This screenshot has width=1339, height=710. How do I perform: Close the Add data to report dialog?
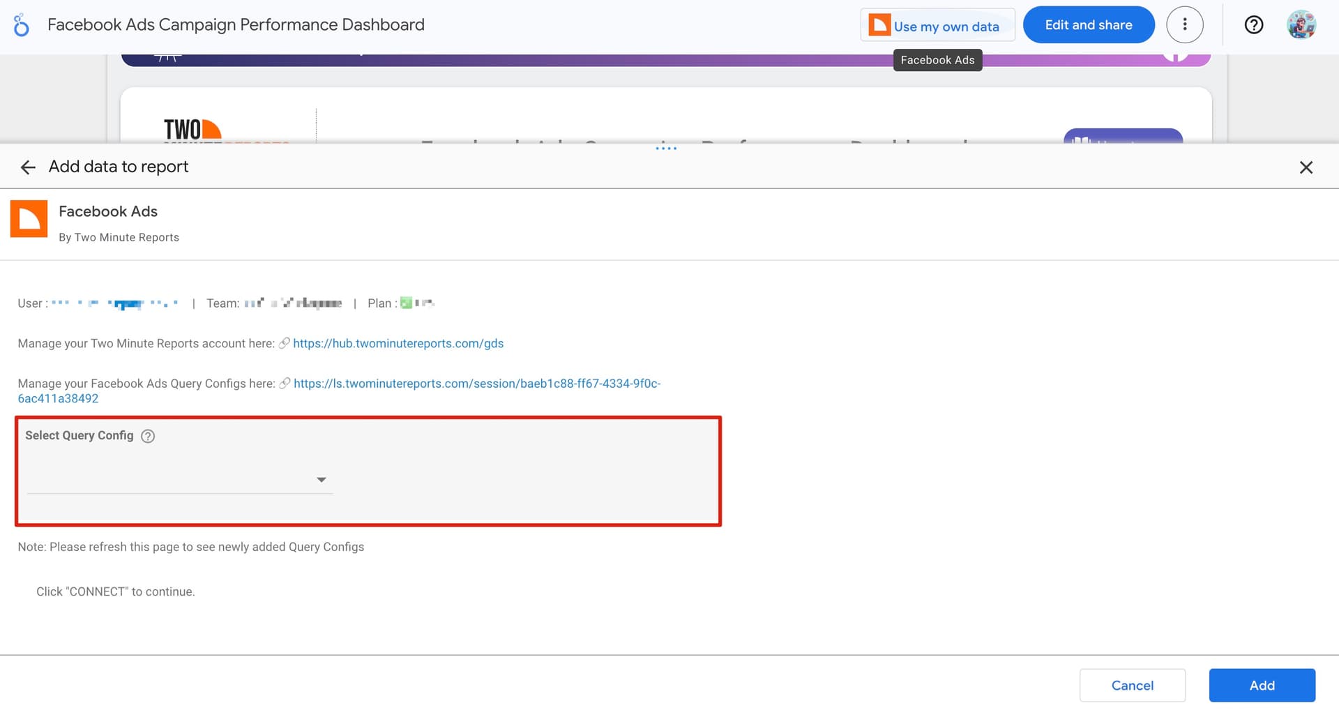(x=1306, y=167)
